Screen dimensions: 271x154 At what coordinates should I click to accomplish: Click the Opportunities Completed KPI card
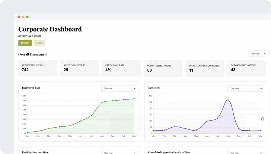click(205, 68)
